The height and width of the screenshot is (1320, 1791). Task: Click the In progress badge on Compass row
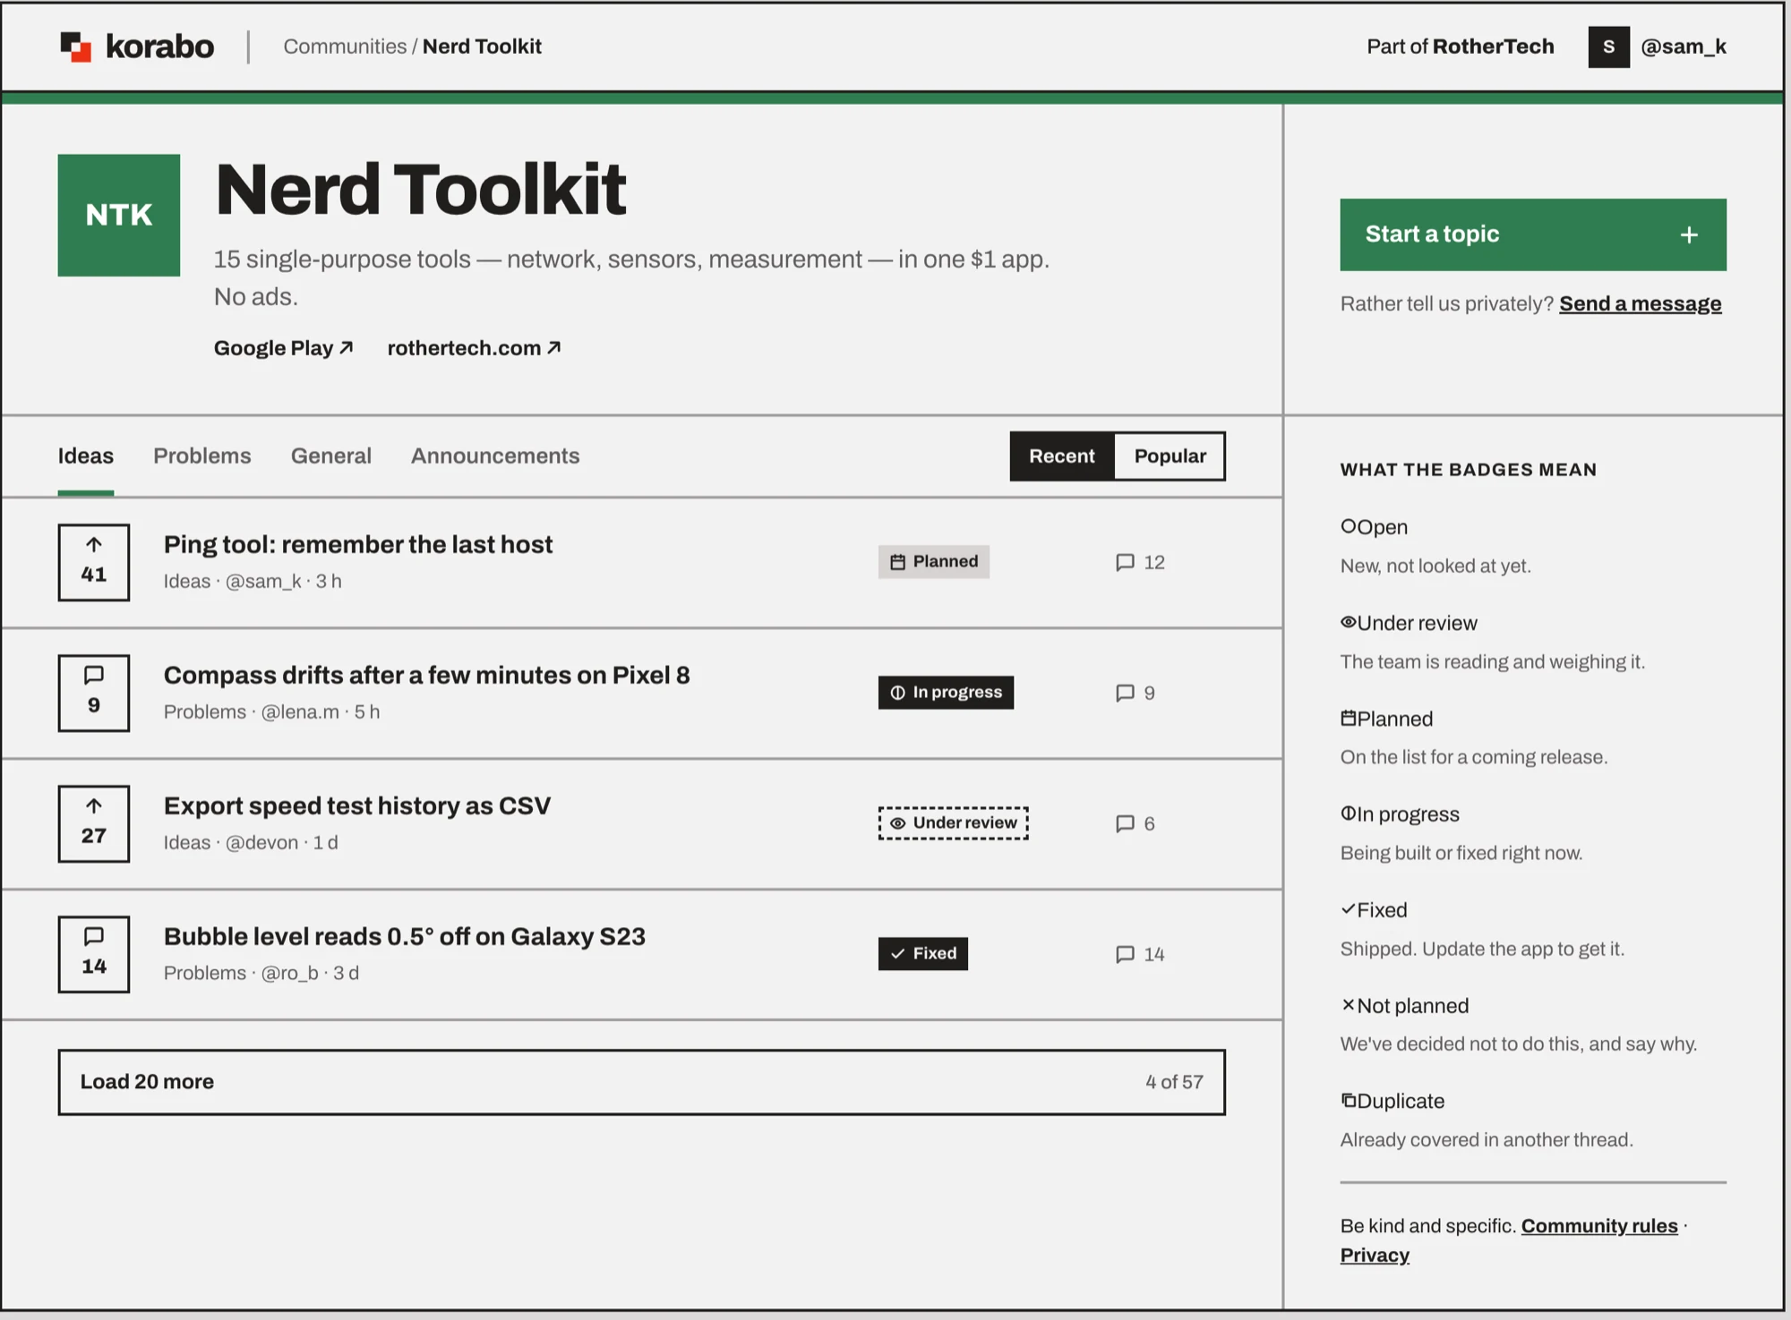(x=946, y=693)
